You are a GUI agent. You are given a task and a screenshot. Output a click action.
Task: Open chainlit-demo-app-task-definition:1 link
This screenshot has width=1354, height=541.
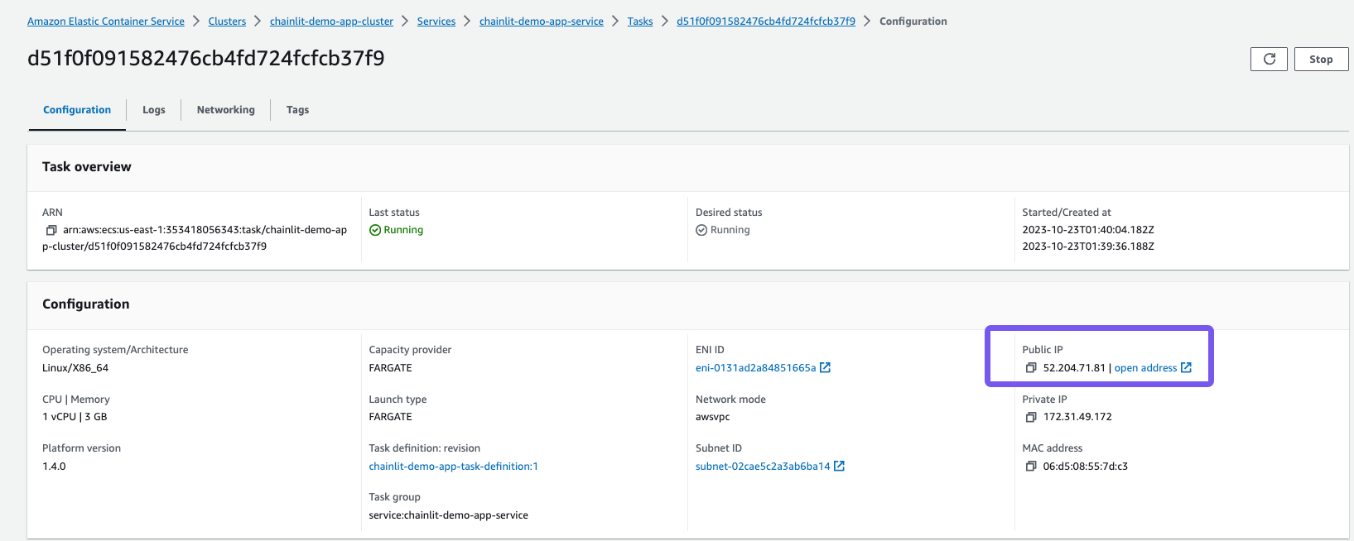453,467
